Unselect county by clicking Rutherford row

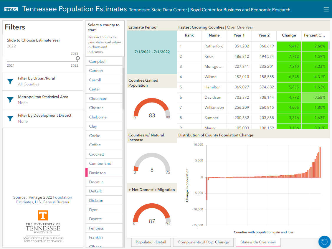pos(214,46)
